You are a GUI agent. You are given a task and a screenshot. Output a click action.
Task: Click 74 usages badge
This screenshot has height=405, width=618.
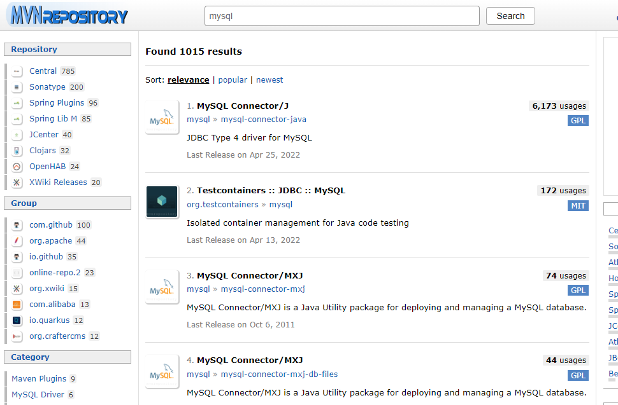click(x=566, y=276)
